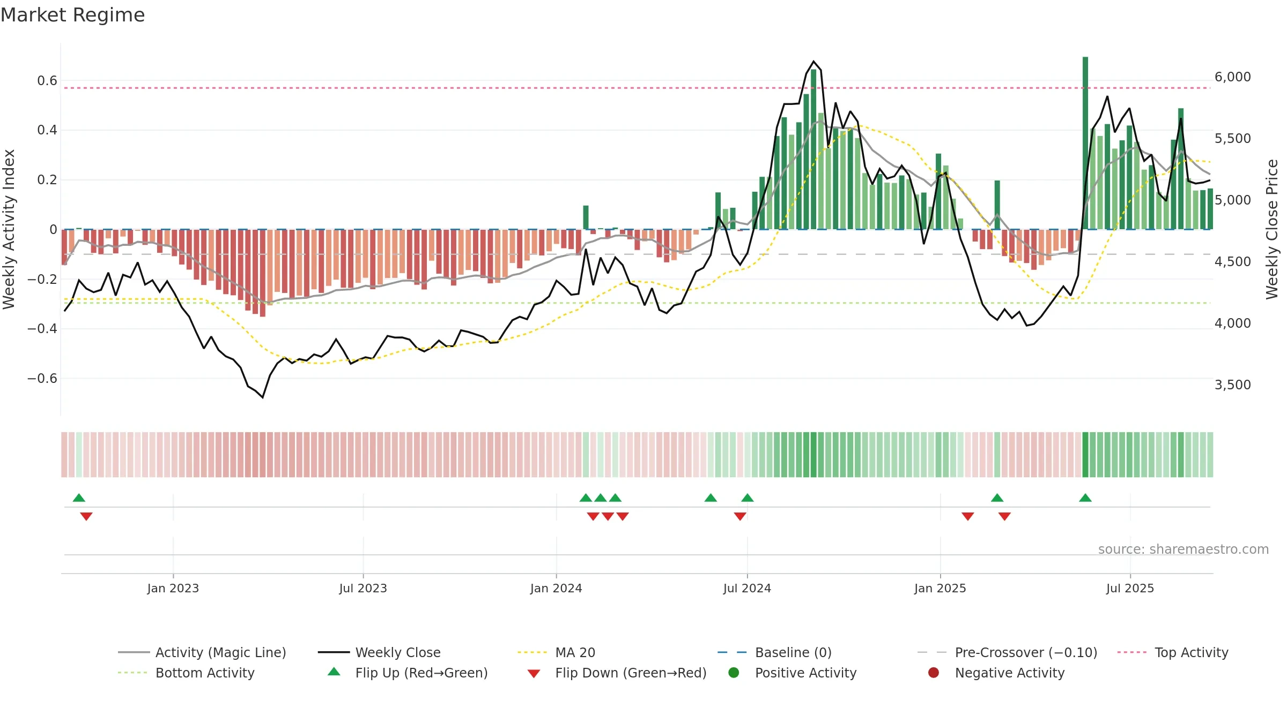The image size is (1287, 723).
Task: Click the Jan 2023 axis label
Action: coord(173,589)
